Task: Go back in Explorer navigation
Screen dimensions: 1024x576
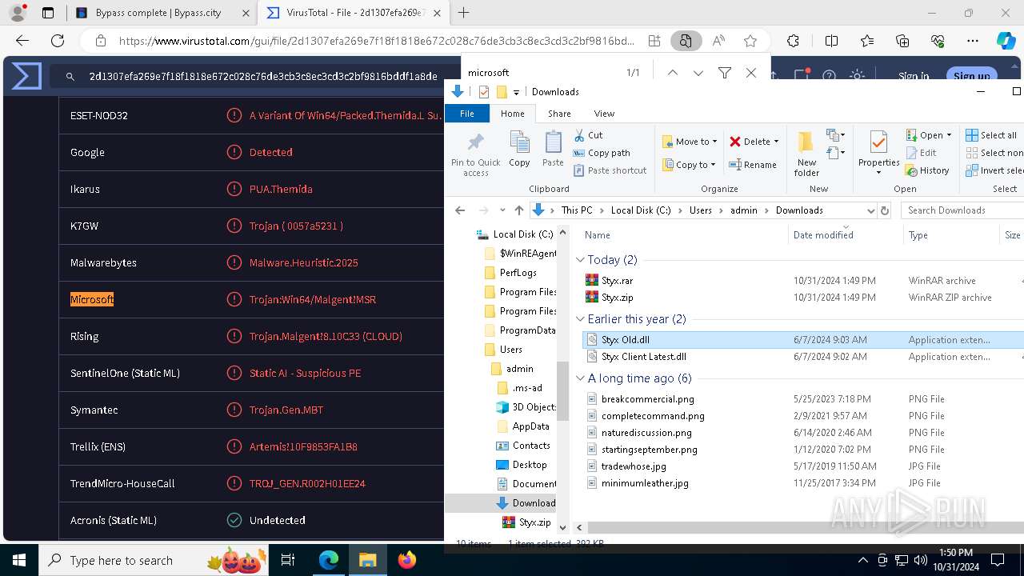Action: pos(460,210)
